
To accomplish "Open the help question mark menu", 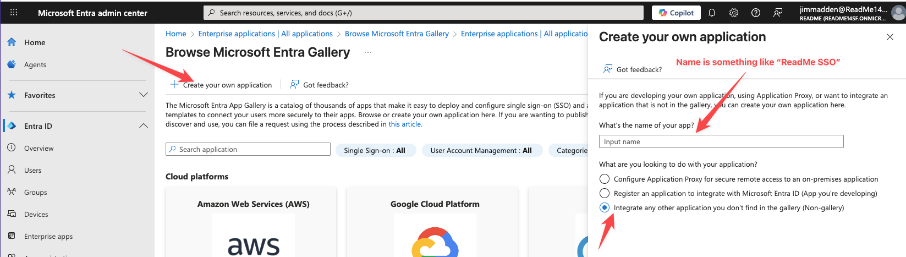I will pos(756,13).
